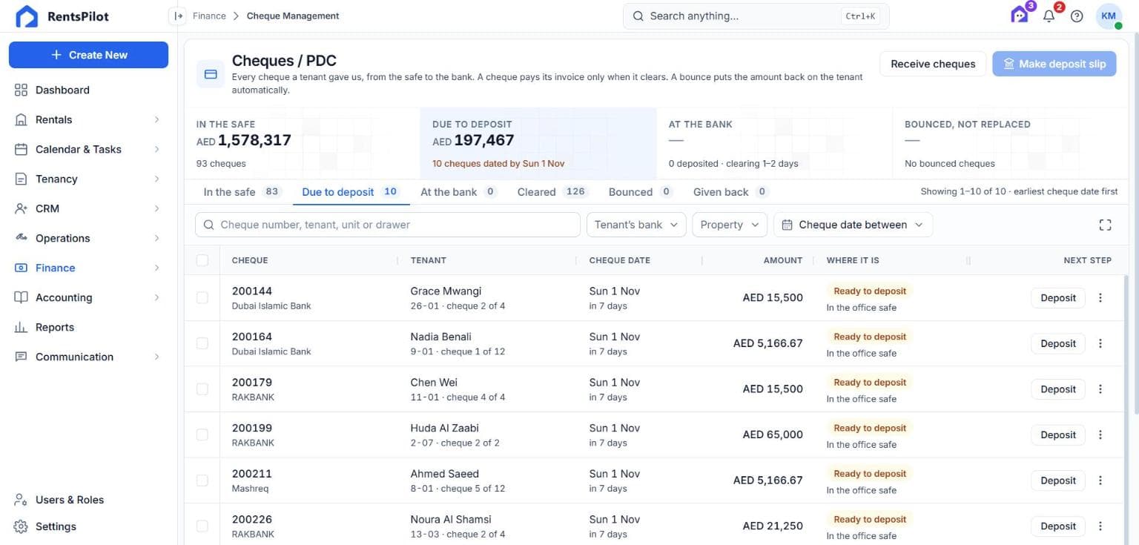Viewport: 1139px width, 545px height.
Task: Tick the checkbox for cheque 200211
Action: click(x=202, y=480)
